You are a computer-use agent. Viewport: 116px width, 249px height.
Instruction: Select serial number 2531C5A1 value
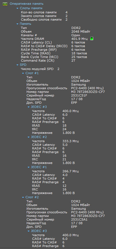[x=79, y=220]
